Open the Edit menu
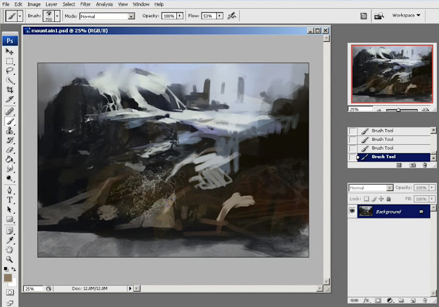Screen dimensions: 439x307 [x=19, y=4]
